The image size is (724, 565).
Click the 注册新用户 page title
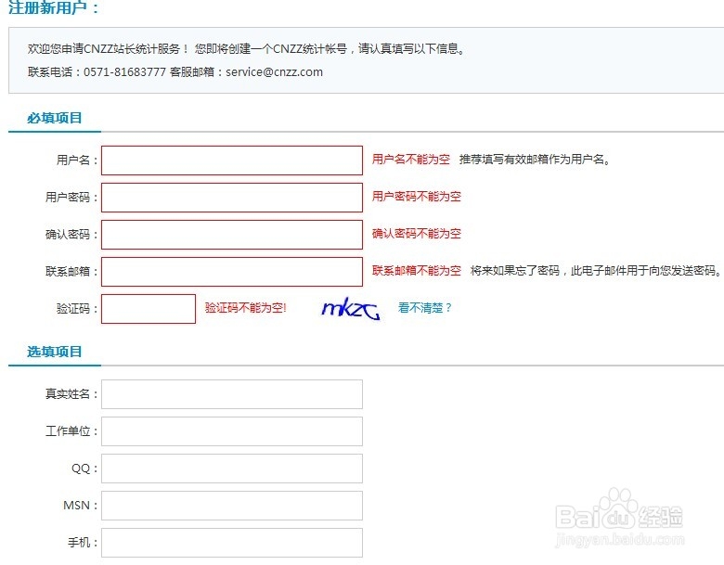coord(54,7)
